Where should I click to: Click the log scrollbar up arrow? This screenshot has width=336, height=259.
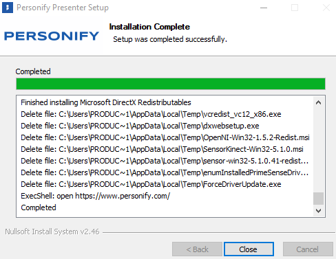[318, 102]
